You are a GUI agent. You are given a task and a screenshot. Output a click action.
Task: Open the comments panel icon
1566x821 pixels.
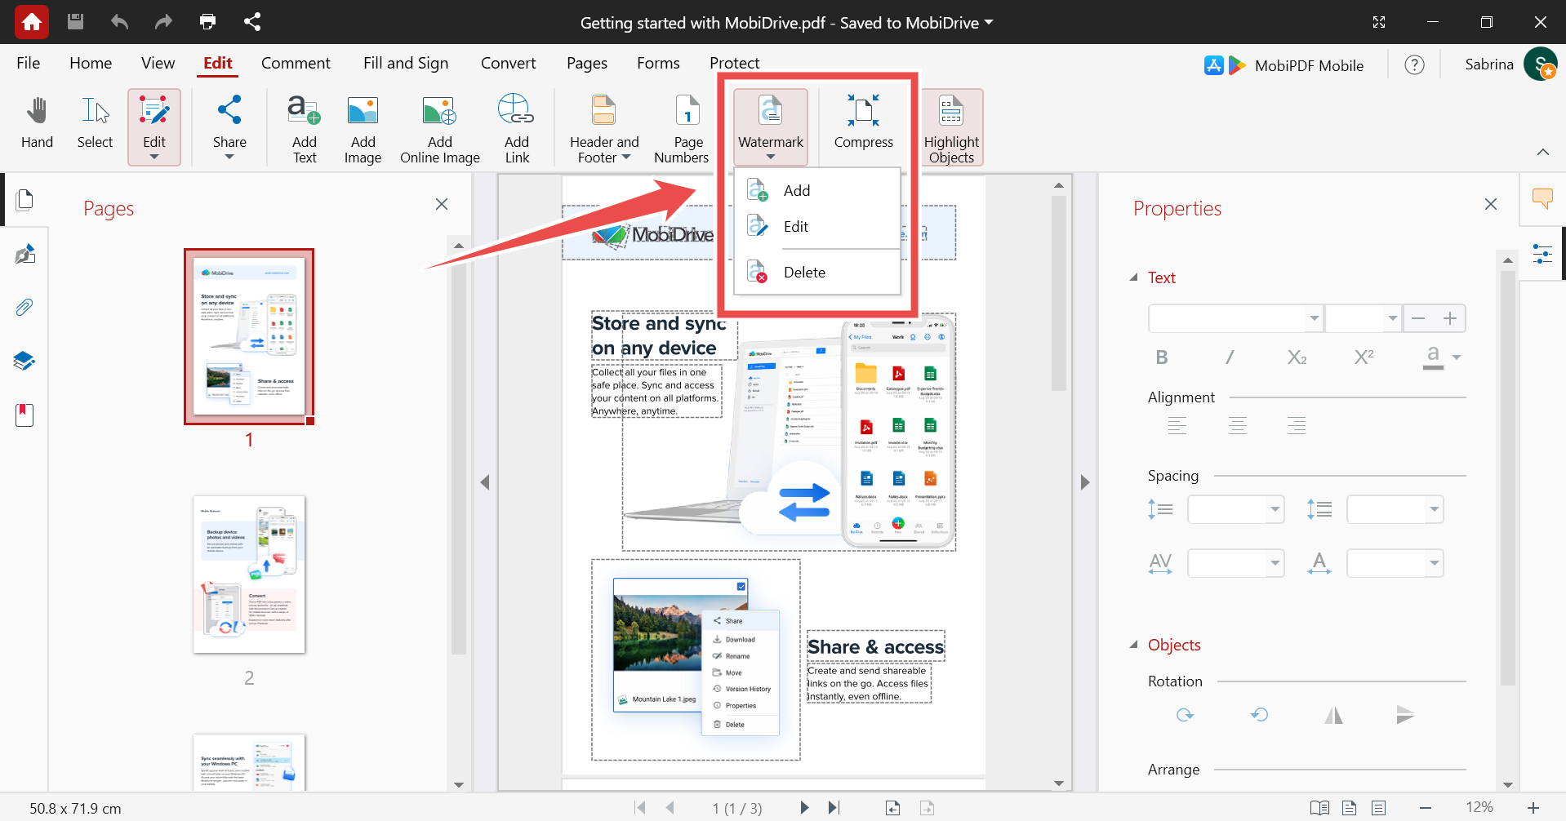tap(1542, 198)
